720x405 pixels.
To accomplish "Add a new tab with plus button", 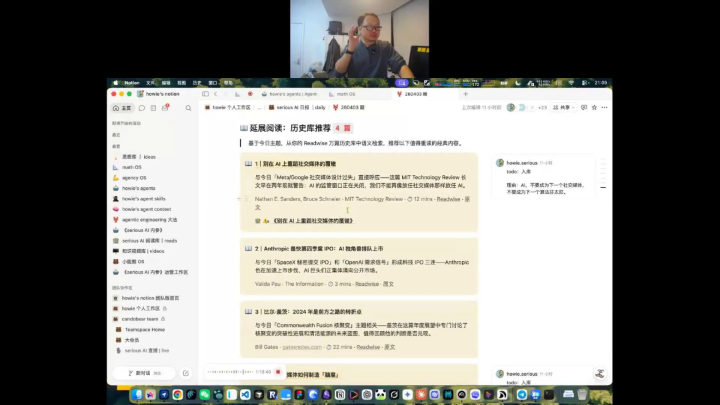I will pos(465,94).
